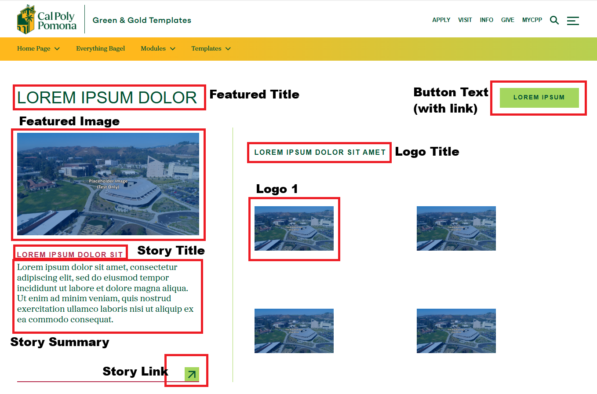The height and width of the screenshot is (394, 597).
Task: Click the VISIT link in header
Action: click(465, 20)
